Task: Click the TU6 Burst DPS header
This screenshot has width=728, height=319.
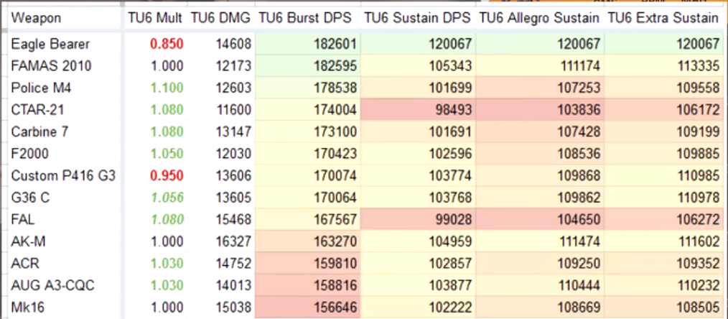Action: [307, 19]
